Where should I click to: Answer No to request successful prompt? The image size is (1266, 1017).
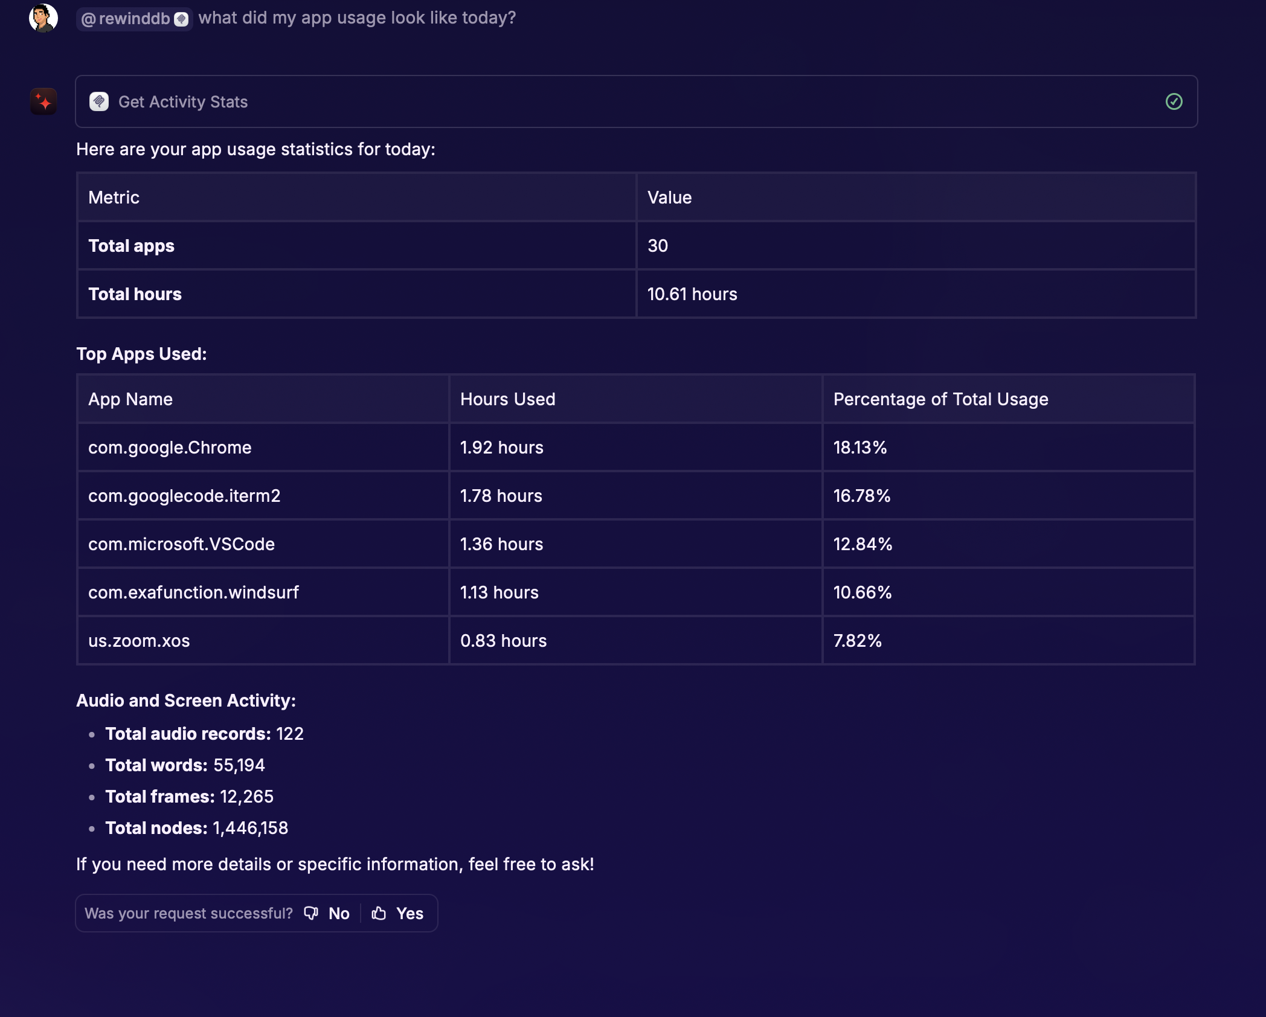point(339,913)
